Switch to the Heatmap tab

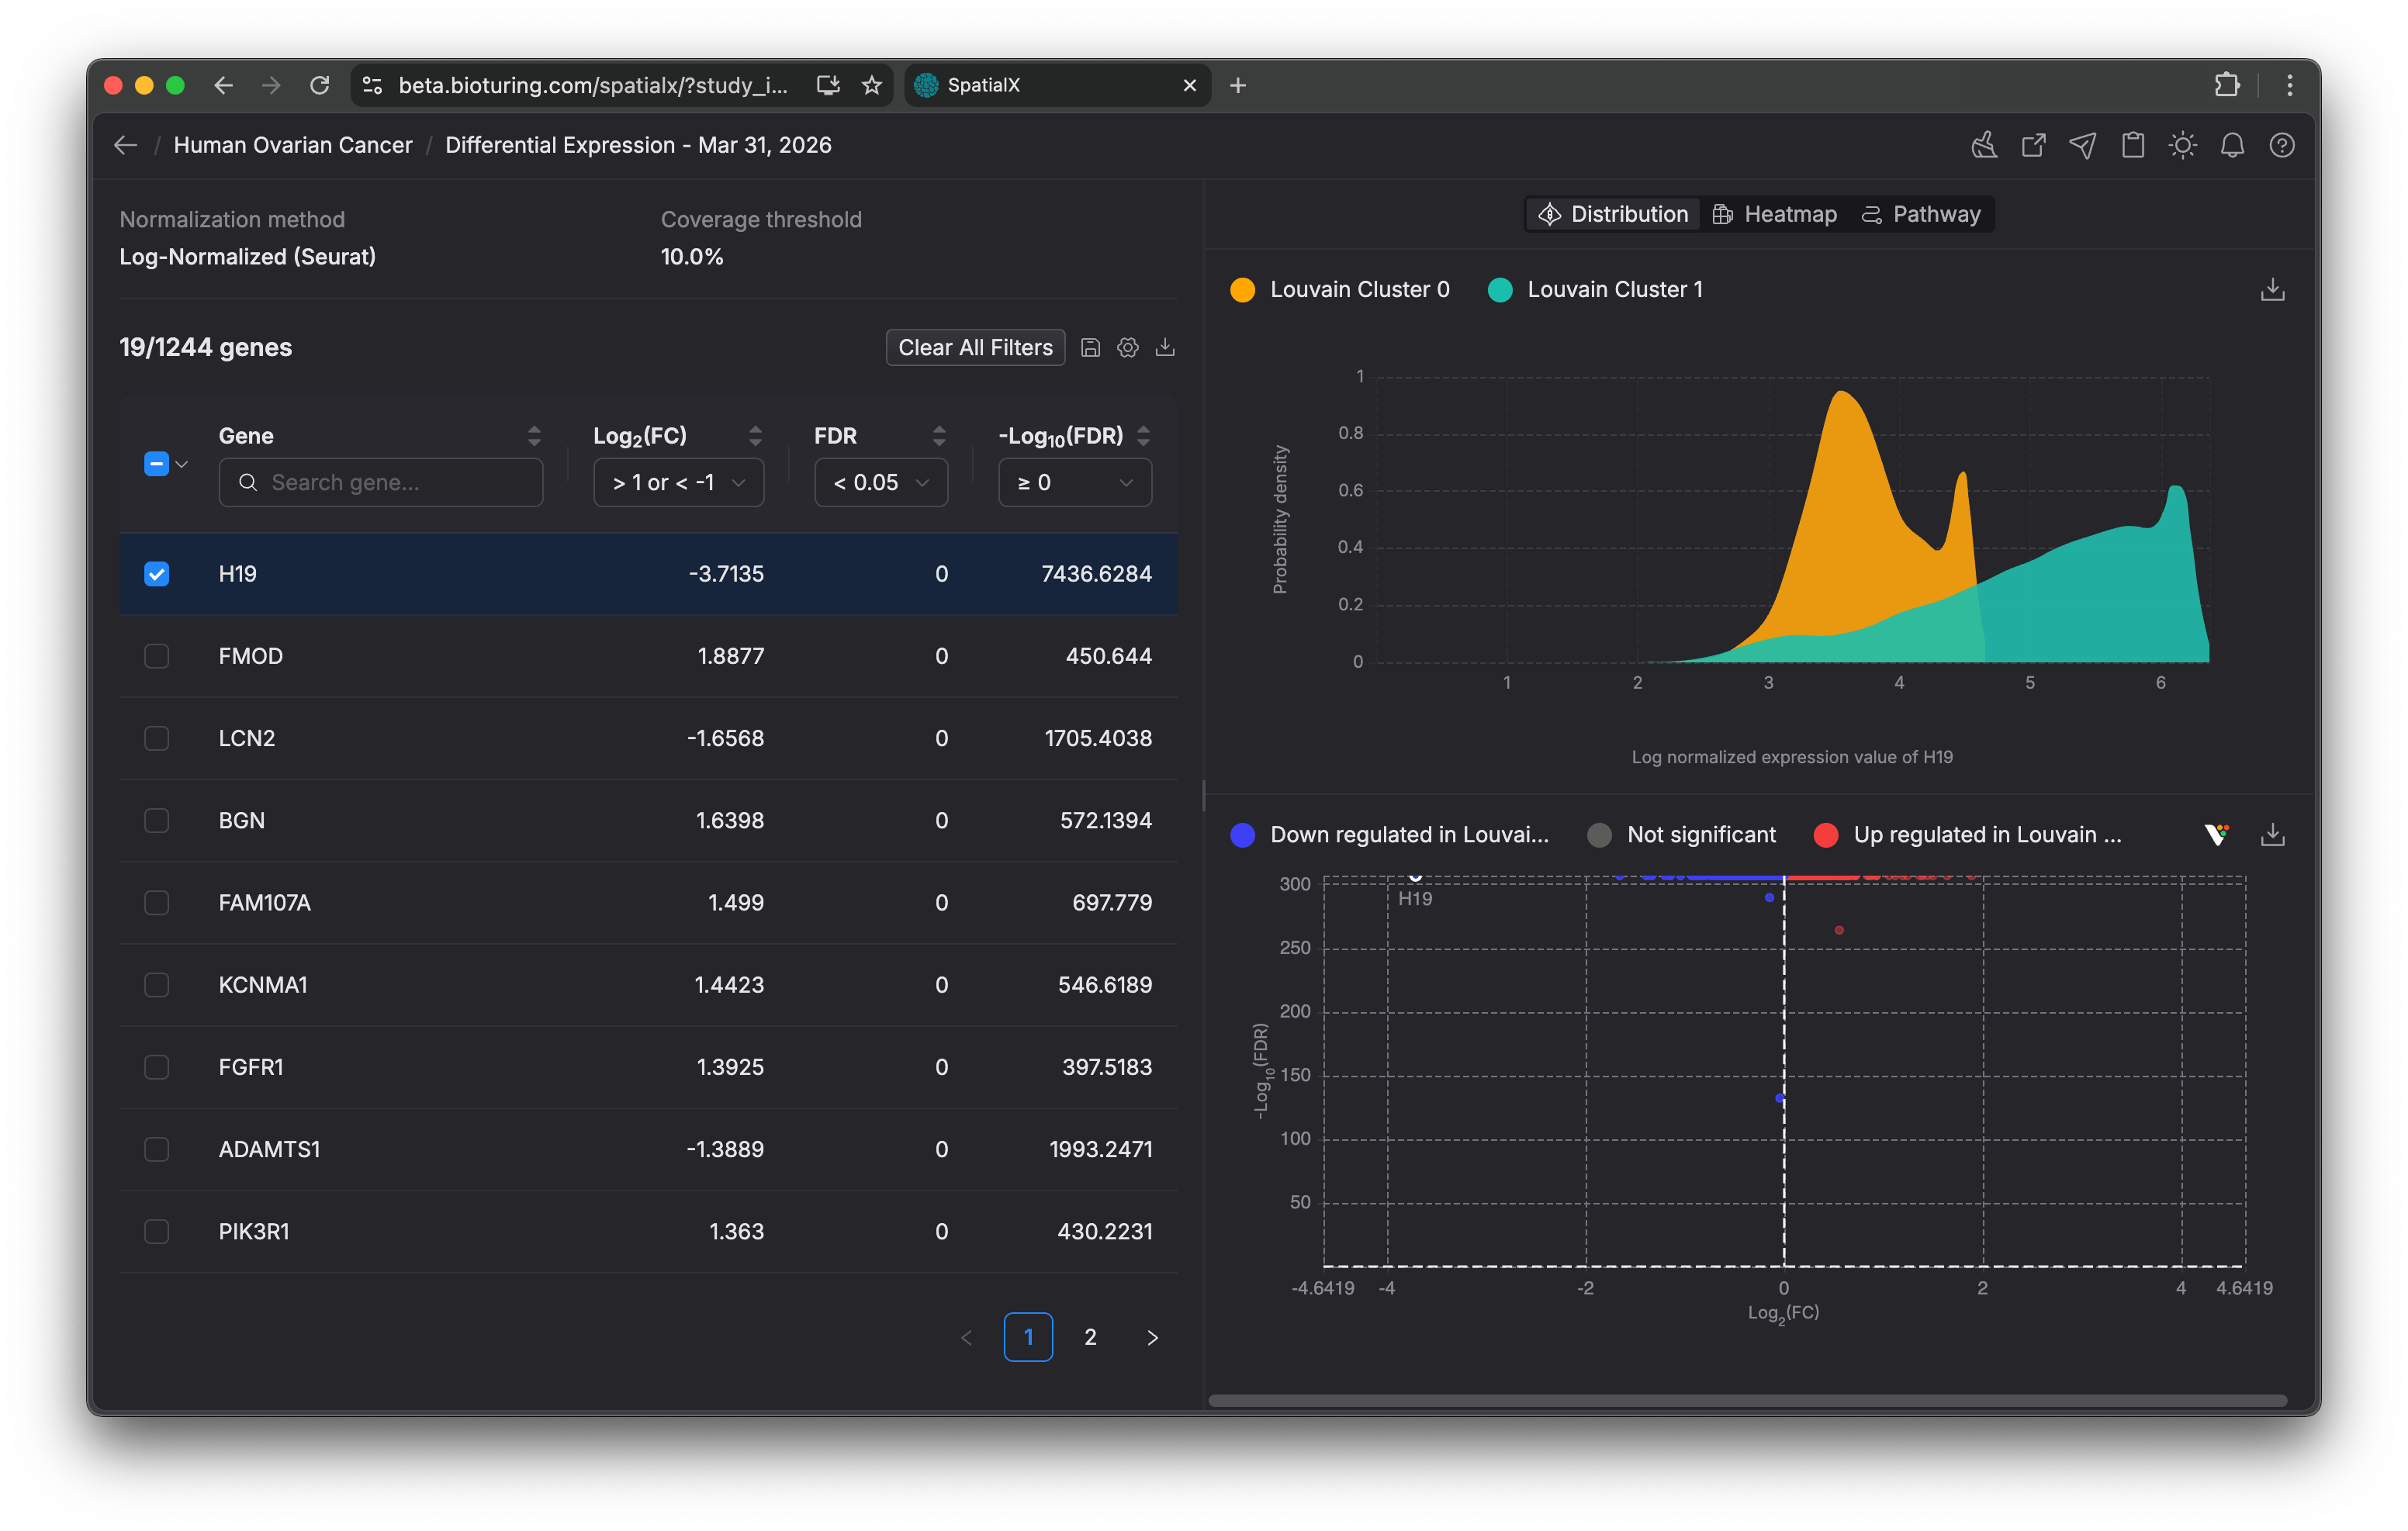[x=1775, y=215]
